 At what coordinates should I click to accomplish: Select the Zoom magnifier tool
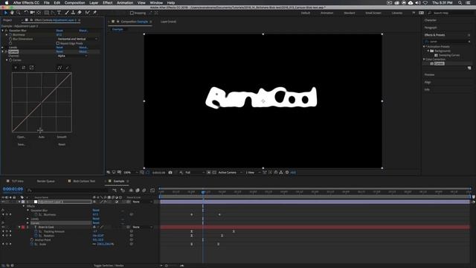19,13
